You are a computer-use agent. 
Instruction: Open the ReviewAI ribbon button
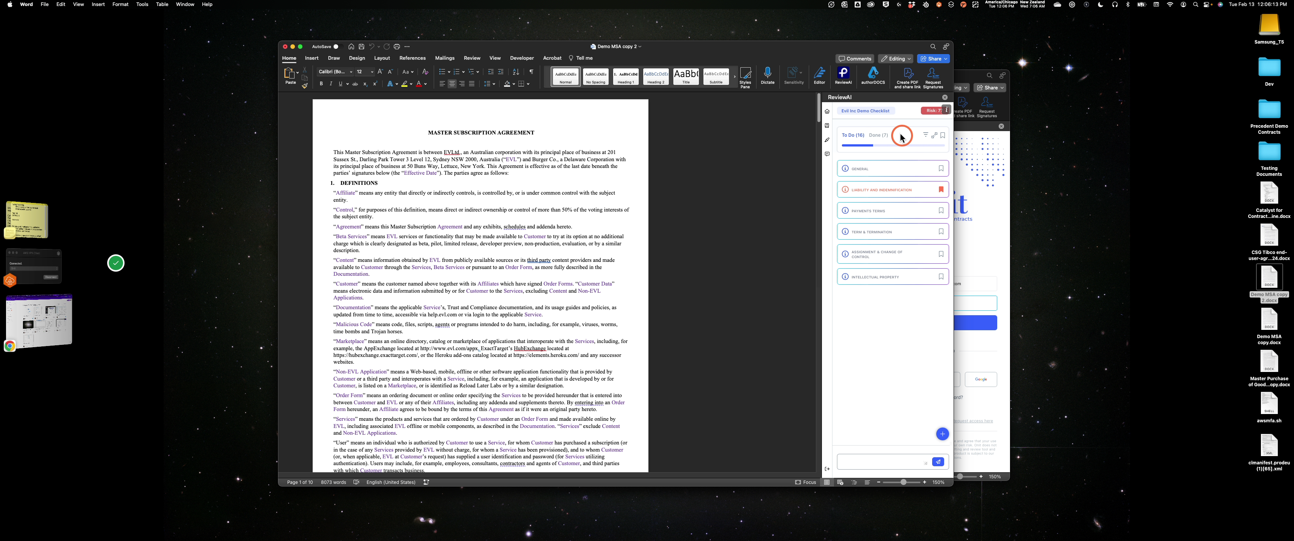(x=843, y=76)
